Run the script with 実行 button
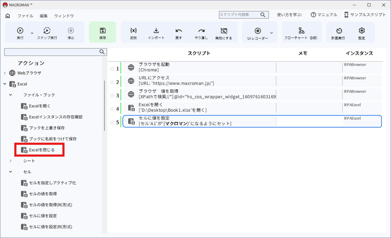 coord(20,33)
